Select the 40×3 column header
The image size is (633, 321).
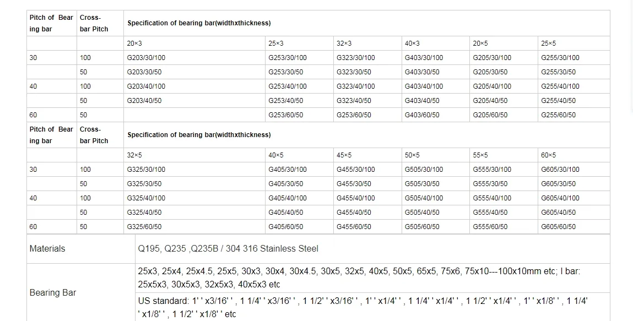[412, 43]
